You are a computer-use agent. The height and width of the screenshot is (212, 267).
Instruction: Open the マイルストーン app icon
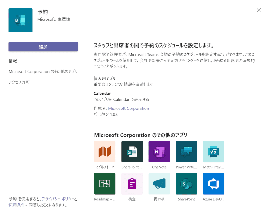[x=105, y=152]
